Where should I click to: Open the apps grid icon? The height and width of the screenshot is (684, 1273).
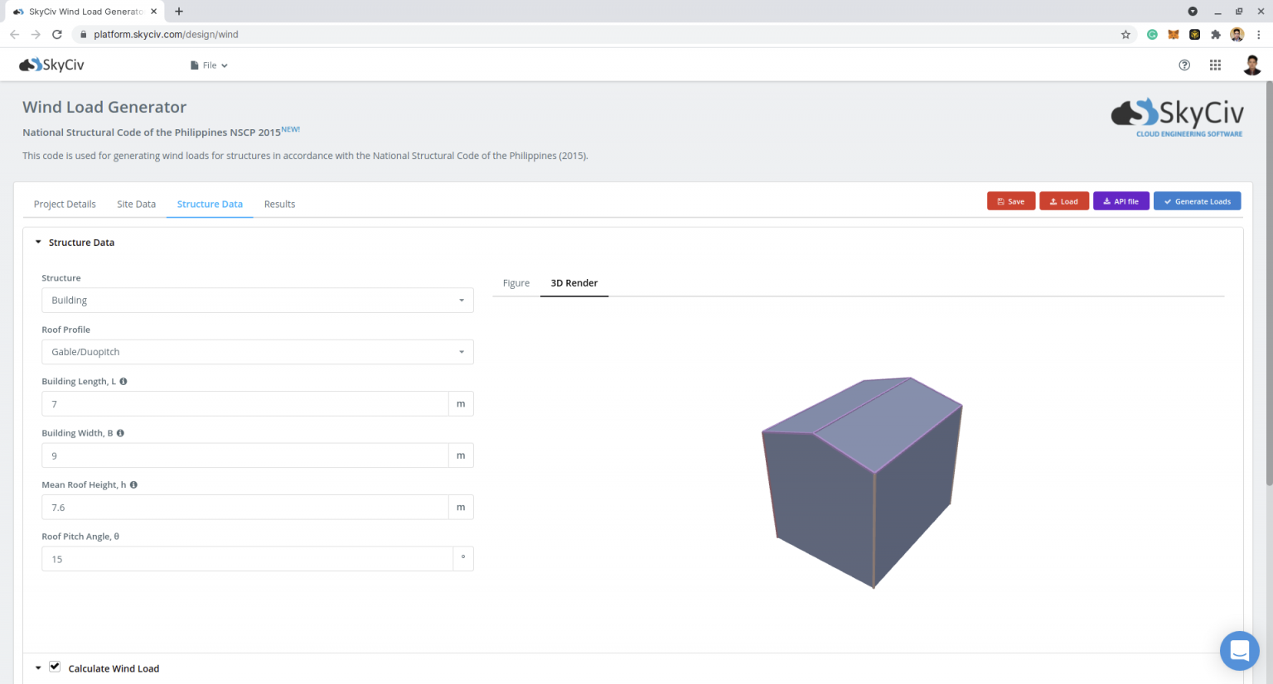[x=1215, y=65]
